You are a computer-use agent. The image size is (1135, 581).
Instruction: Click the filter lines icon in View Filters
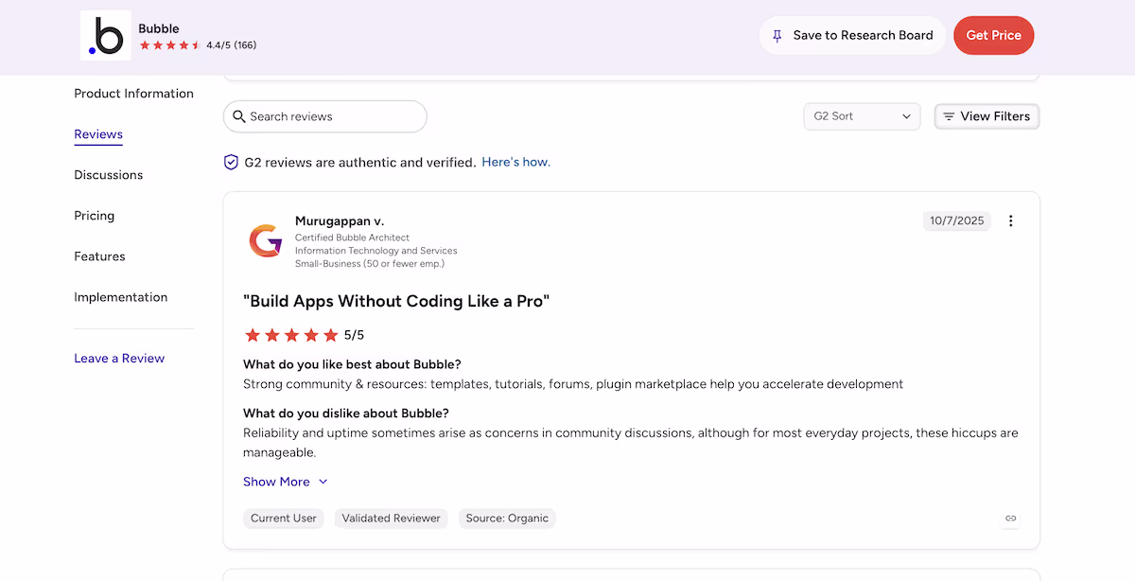949,116
